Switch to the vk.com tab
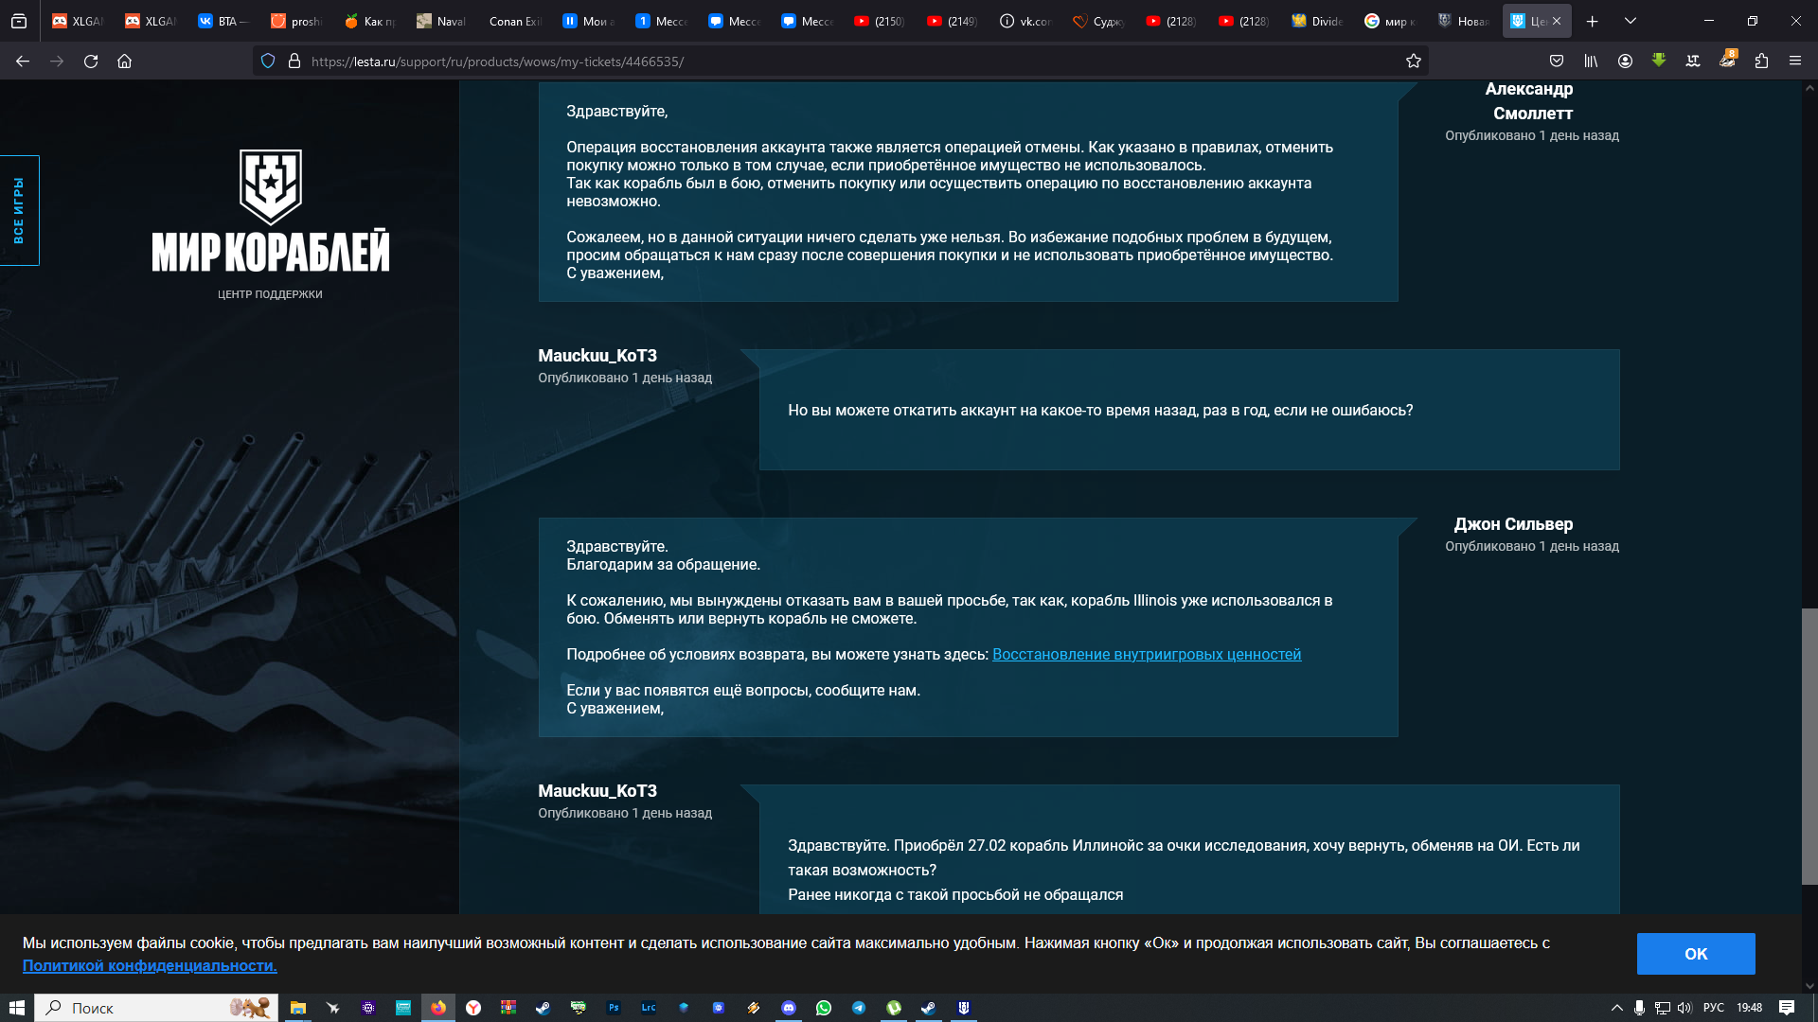This screenshot has width=1818, height=1022. [x=1025, y=21]
